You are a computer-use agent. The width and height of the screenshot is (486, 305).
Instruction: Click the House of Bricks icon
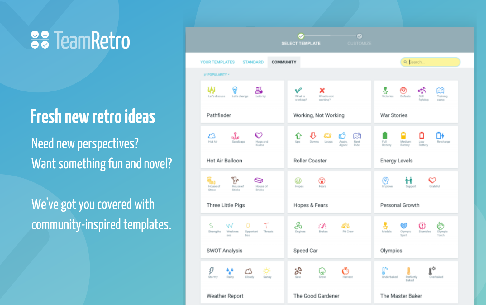click(x=259, y=180)
